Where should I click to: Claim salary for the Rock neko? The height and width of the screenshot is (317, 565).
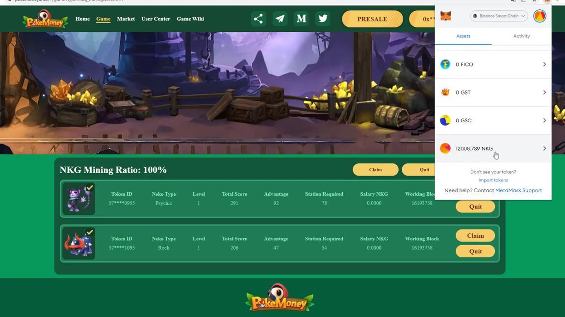tap(475, 235)
